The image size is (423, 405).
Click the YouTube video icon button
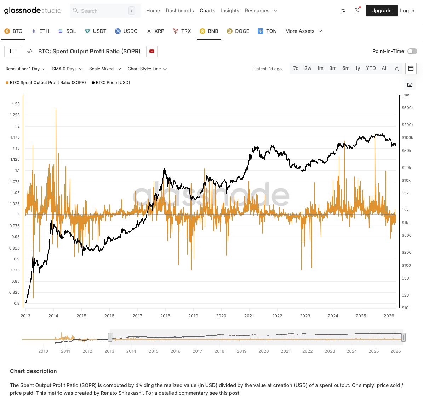[152, 51]
